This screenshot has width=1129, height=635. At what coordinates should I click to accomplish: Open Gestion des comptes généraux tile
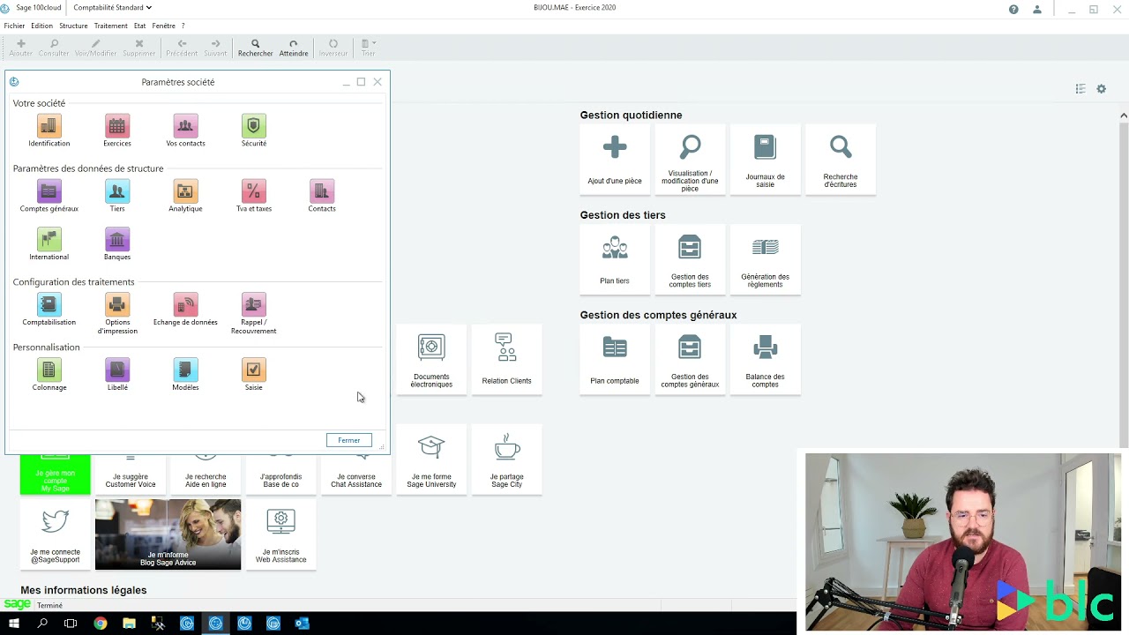point(690,359)
